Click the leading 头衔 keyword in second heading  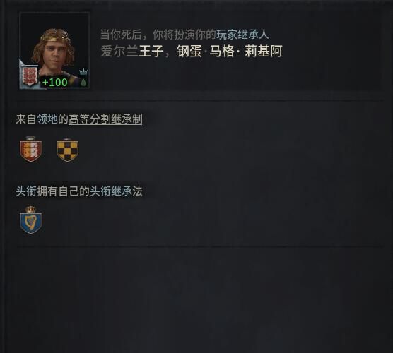point(26,191)
